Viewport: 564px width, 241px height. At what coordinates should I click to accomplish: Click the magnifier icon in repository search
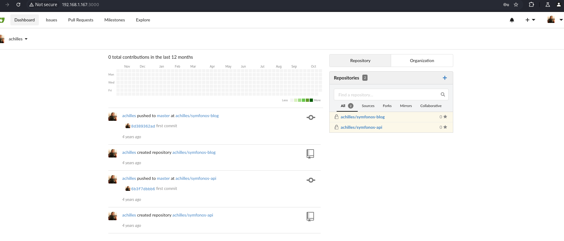tap(443, 95)
